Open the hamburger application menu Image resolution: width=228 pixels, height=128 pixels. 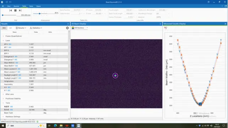pos(3,6)
